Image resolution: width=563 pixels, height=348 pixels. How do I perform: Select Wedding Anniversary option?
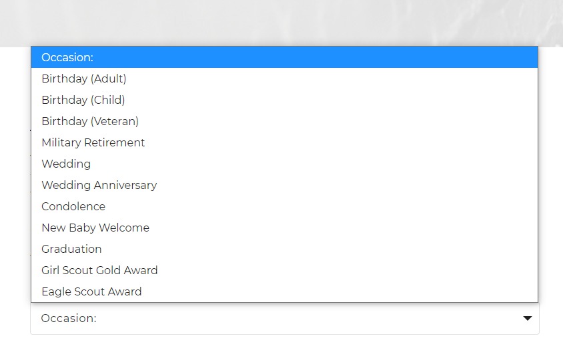(284, 185)
